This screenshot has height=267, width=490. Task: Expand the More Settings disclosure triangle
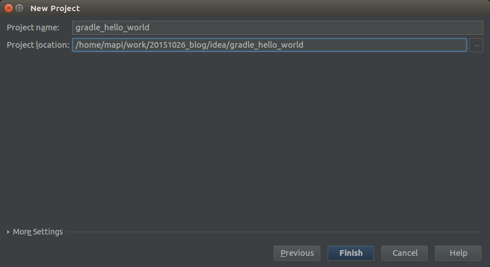pos(8,232)
